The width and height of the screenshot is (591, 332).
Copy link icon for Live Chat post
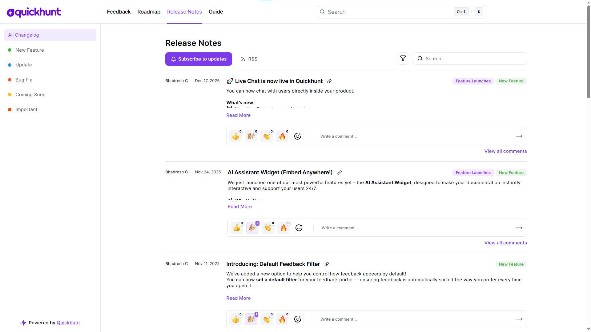point(329,81)
